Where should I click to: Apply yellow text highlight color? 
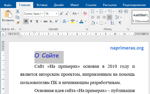(x=73, y=21)
